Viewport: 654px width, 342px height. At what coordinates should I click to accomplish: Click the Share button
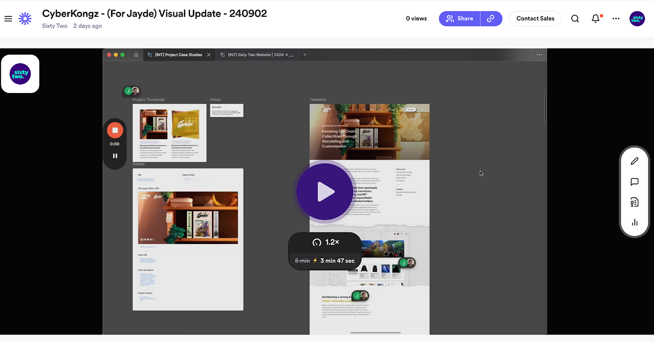(x=460, y=19)
